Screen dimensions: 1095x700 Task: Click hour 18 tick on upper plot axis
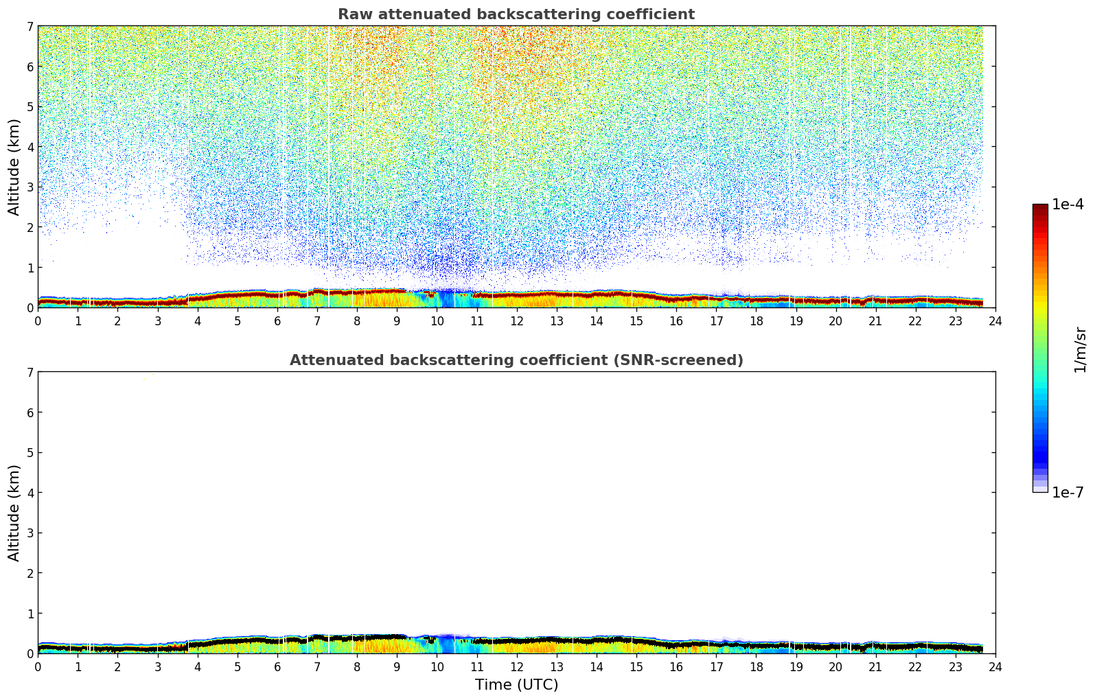[756, 320]
